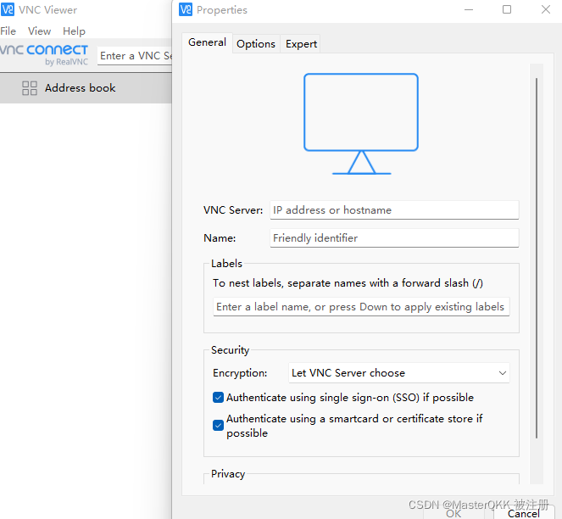Click the OK button in Properties
This screenshot has height=519, width=562.
[453, 513]
